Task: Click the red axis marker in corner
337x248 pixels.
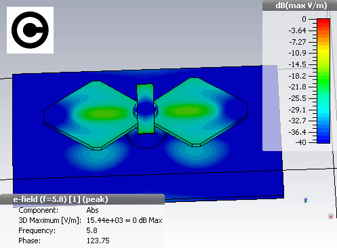Action: 331,216
